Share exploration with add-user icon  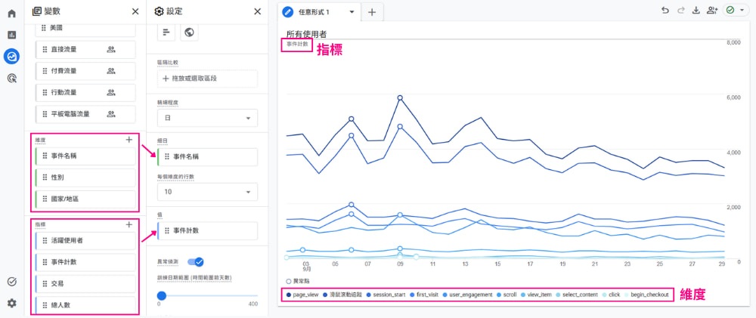point(712,10)
